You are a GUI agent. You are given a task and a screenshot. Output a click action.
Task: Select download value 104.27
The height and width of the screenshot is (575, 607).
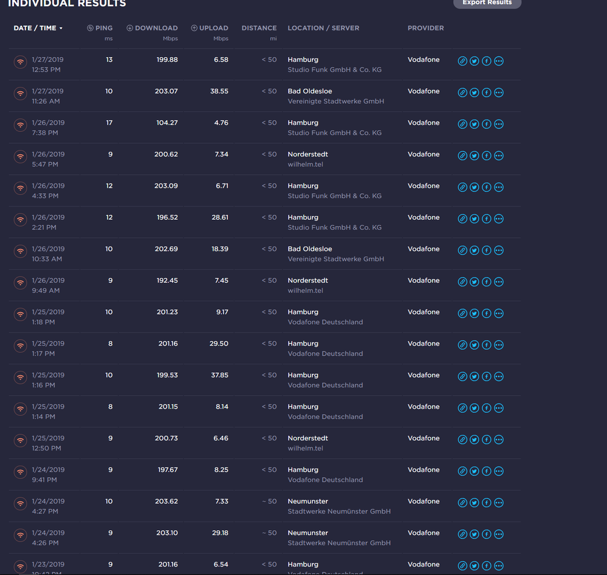(x=167, y=123)
